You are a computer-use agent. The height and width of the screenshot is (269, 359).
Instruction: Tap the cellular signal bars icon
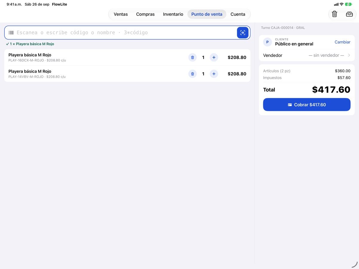(336, 4)
